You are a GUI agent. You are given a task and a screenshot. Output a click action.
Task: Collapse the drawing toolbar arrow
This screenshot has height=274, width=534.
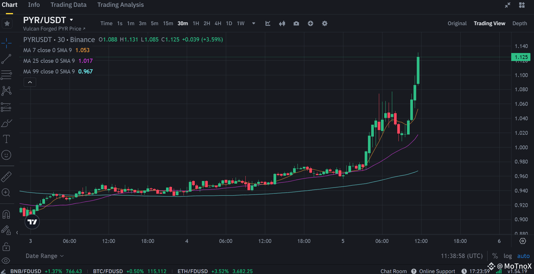[17, 233]
